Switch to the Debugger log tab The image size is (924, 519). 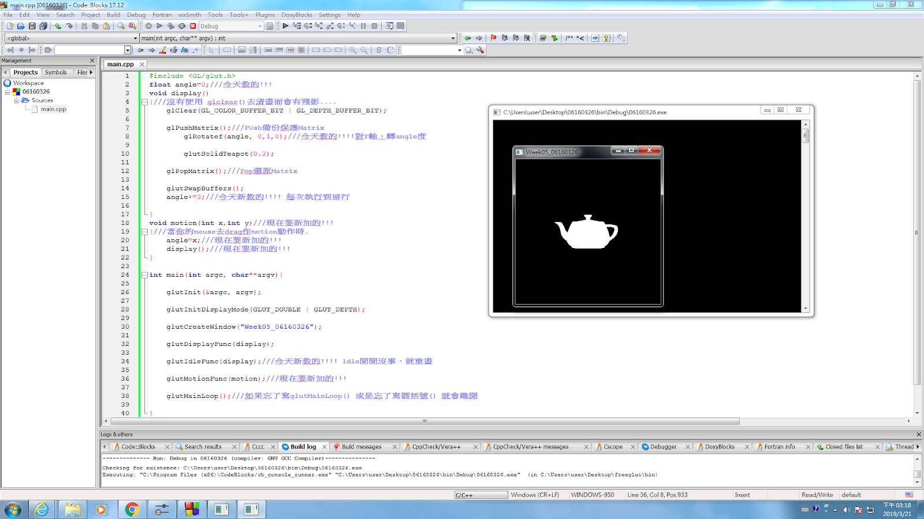[663, 447]
